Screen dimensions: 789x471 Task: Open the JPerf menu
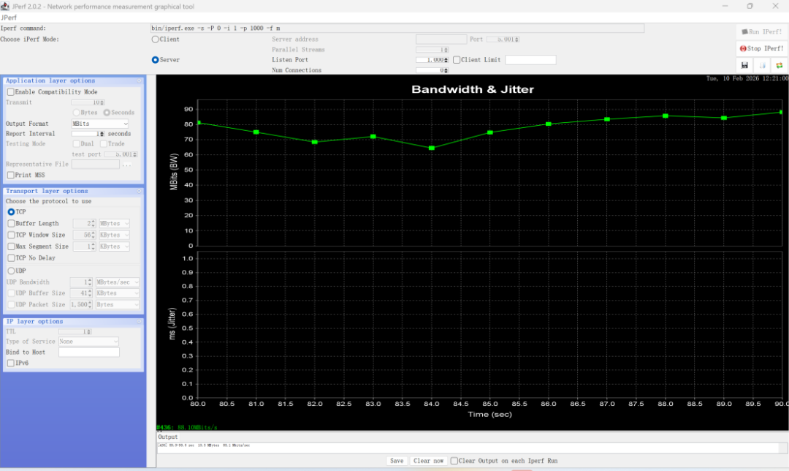(9, 17)
